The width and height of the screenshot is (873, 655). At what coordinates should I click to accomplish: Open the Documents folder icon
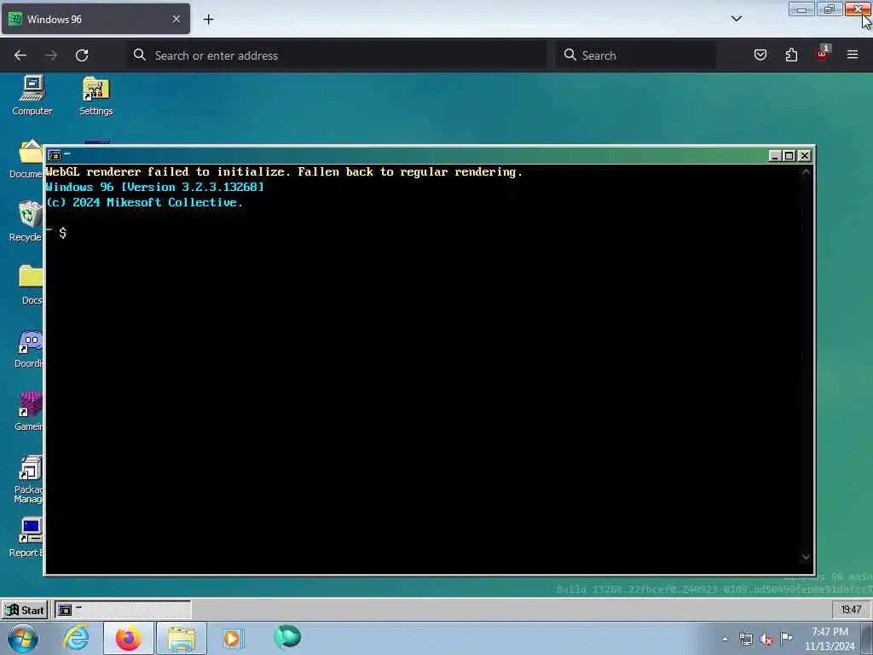(26, 158)
